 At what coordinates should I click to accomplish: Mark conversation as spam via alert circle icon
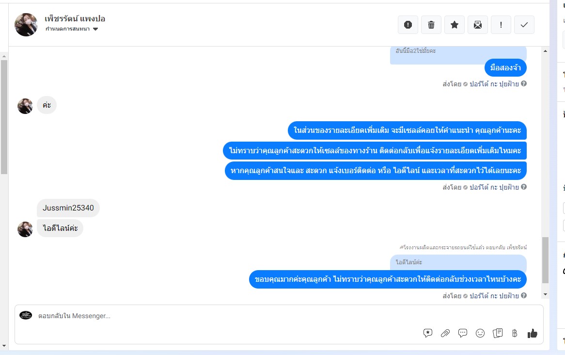(408, 25)
